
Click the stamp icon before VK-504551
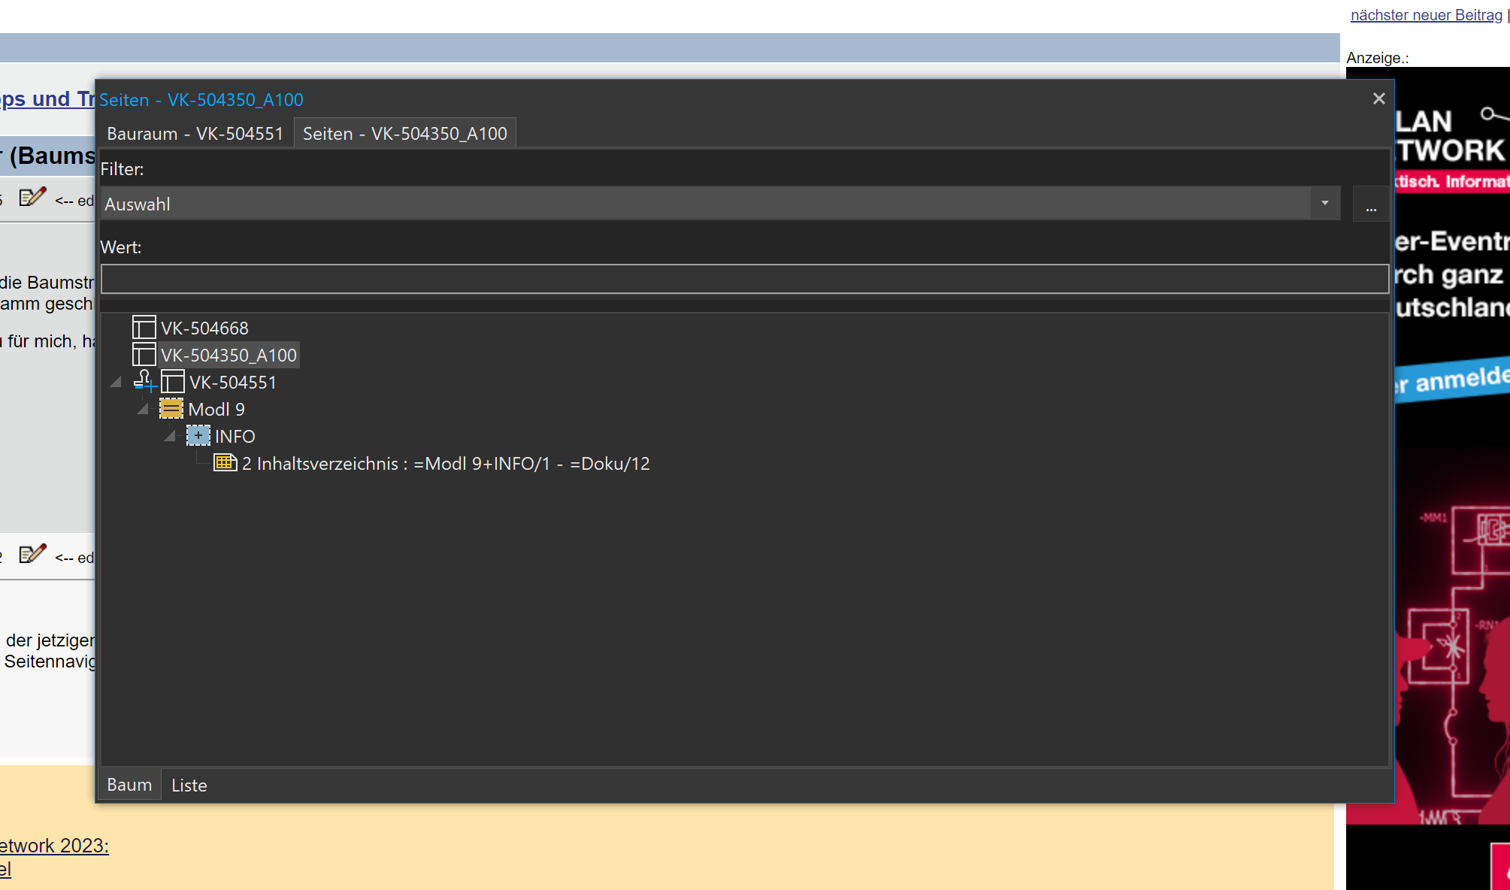pyautogui.click(x=145, y=382)
